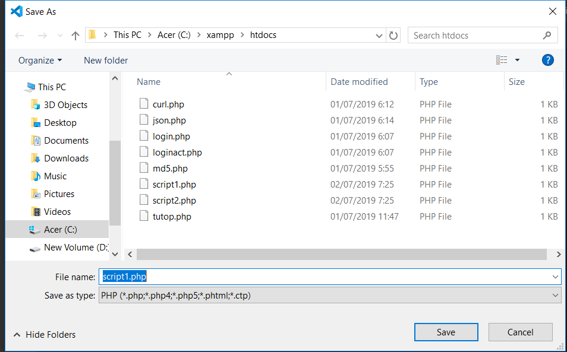Open the Organize dropdown menu
This screenshot has width=567, height=352.
(40, 61)
